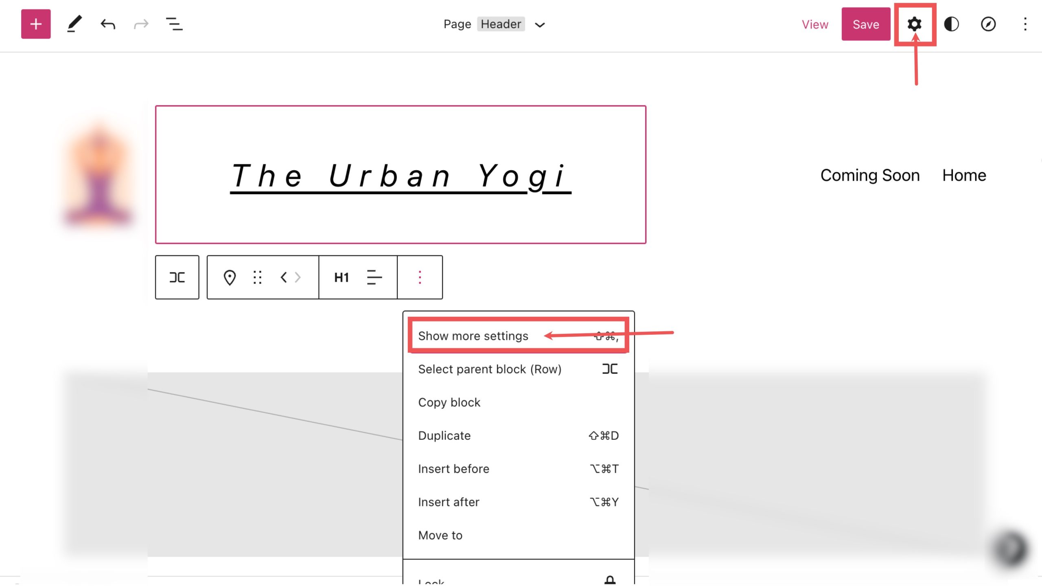Open the H1 heading level dropdown

tap(341, 277)
